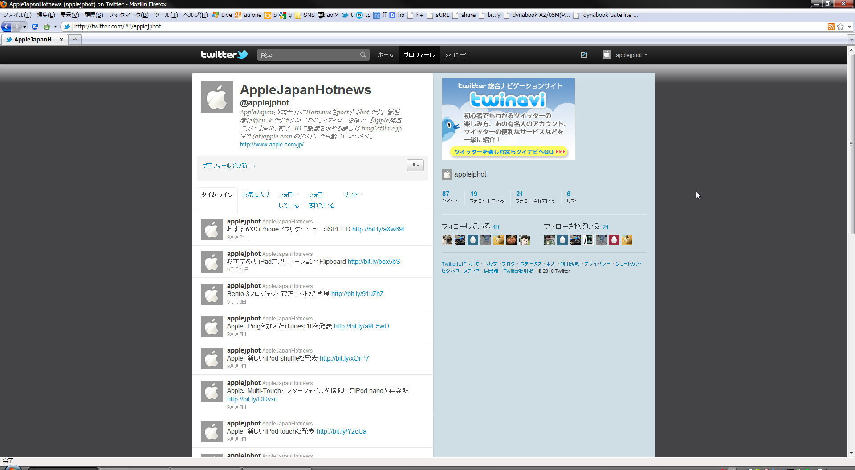
Task: Select the タイムライン tab
Action: tap(217, 194)
